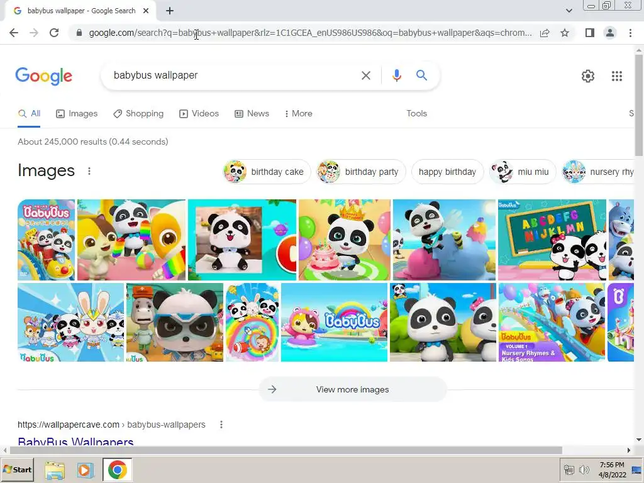
Task: Open the BabyBus Wallpapers result link
Action: (x=75, y=441)
